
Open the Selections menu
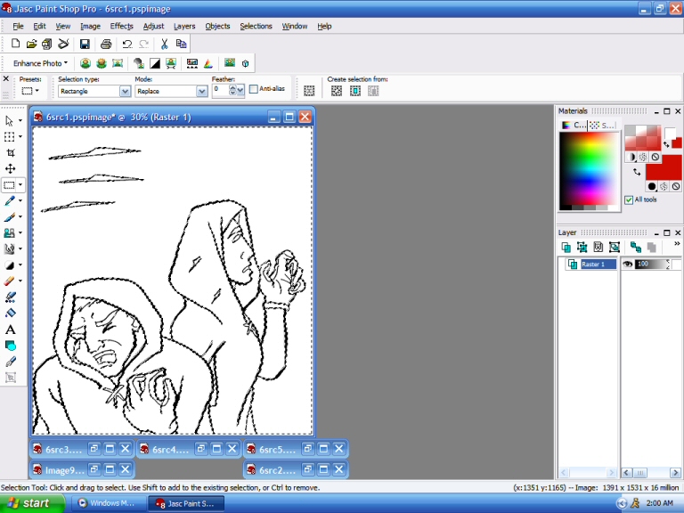pyautogui.click(x=256, y=26)
